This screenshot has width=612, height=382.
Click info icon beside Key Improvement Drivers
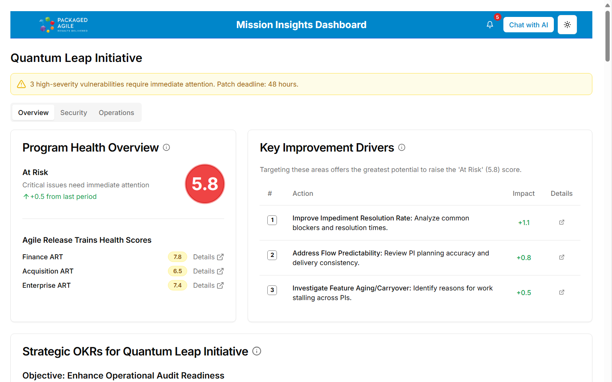click(402, 147)
